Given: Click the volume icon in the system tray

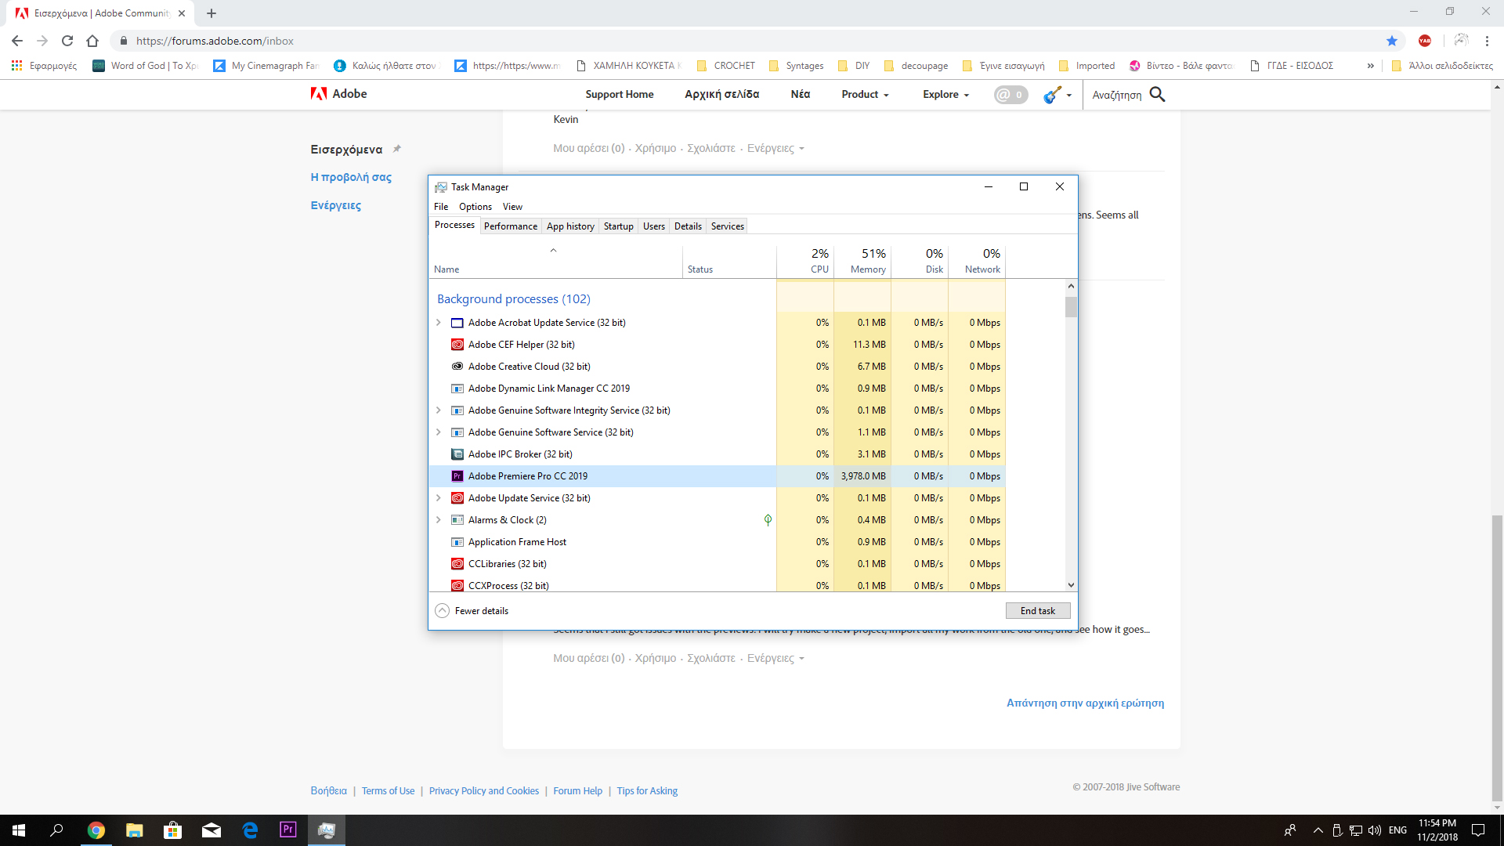Looking at the screenshot, I should pos(1374,830).
